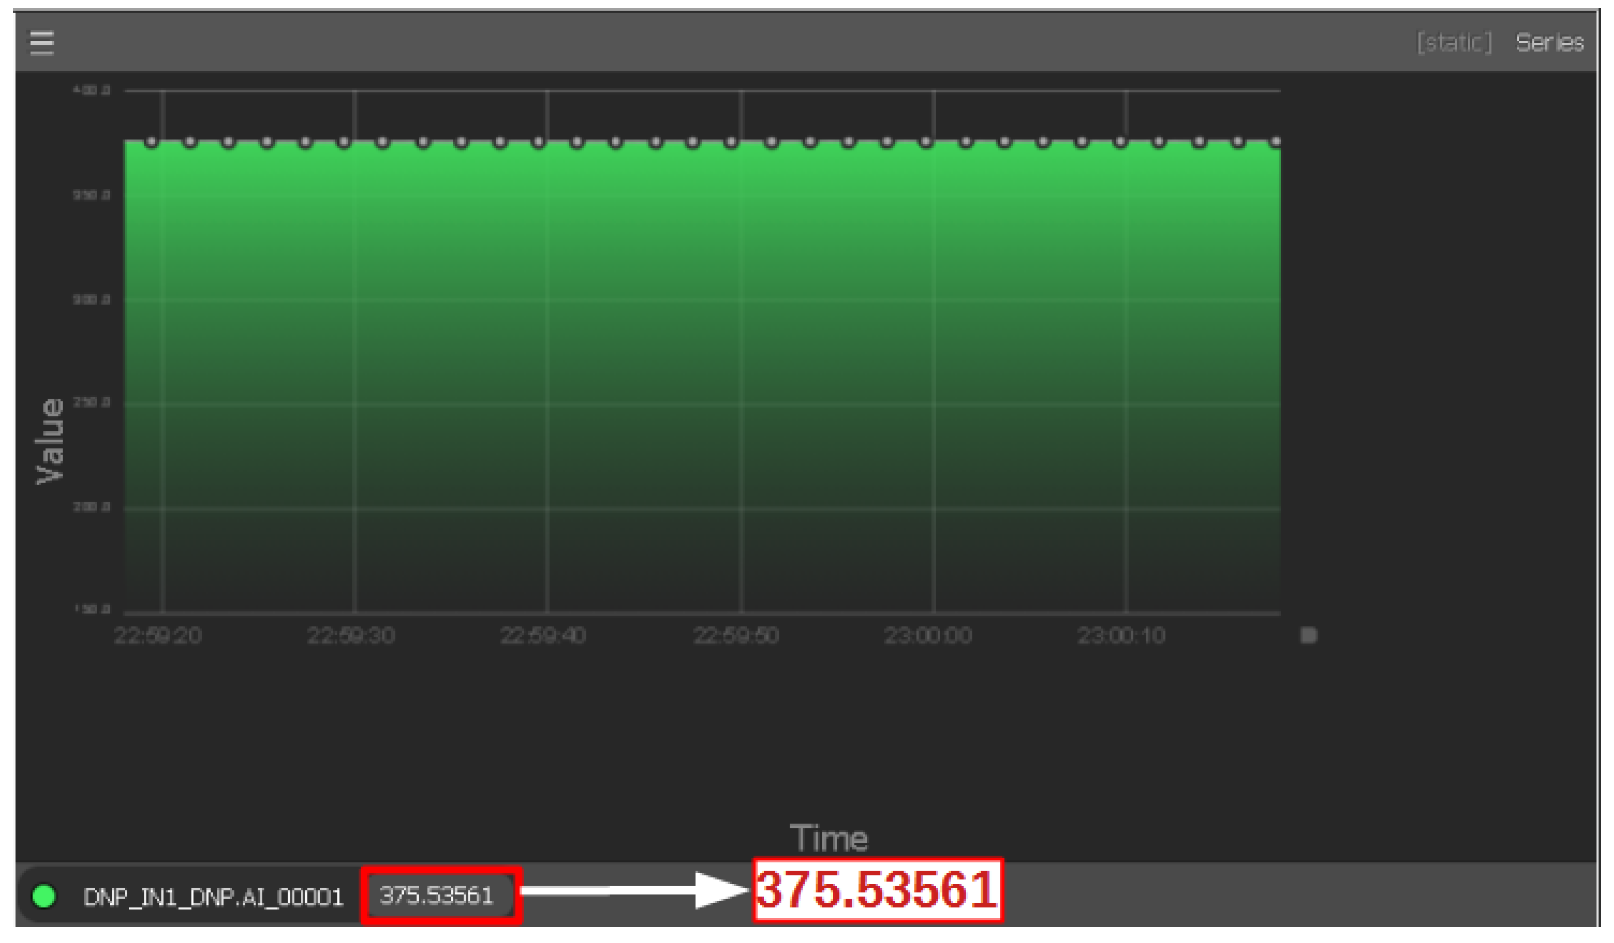Click the first data point marker on trend

click(x=152, y=142)
